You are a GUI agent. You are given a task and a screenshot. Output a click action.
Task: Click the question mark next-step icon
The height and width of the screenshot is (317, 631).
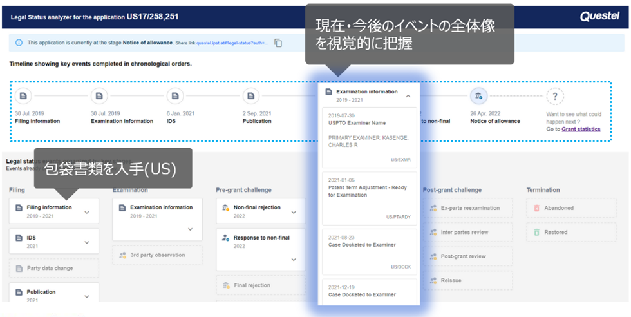click(x=555, y=96)
